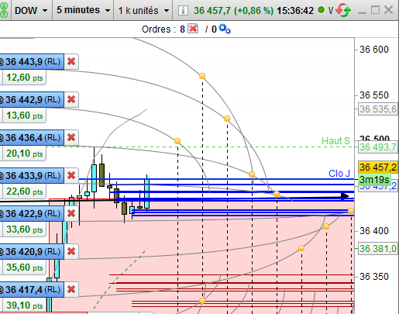Click the 36 550 axis price label
Image resolution: width=399 pixels, height=314 pixels.
click(374, 95)
